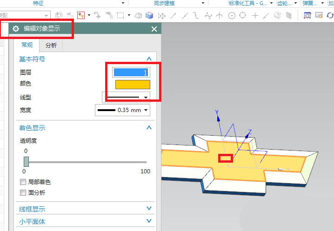334x231 pixels.
Task: Switch to the 常规 tab
Action: (27, 45)
